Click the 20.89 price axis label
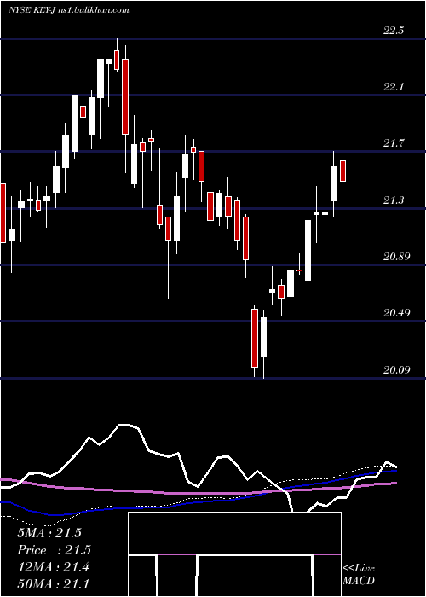The height and width of the screenshot is (597, 426). (397, 257)
